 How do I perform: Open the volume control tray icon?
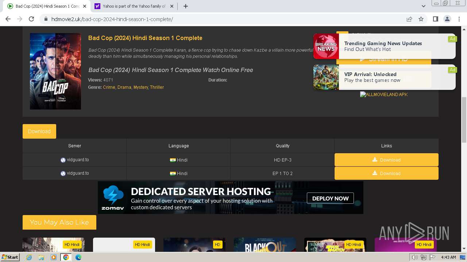tap(414, 257)
